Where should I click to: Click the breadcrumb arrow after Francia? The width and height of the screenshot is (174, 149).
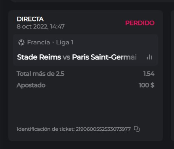(53, 42)
